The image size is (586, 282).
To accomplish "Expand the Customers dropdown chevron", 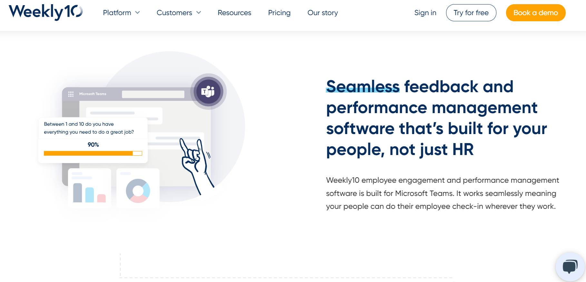I will pyautogui.click(x=199, y=13).
